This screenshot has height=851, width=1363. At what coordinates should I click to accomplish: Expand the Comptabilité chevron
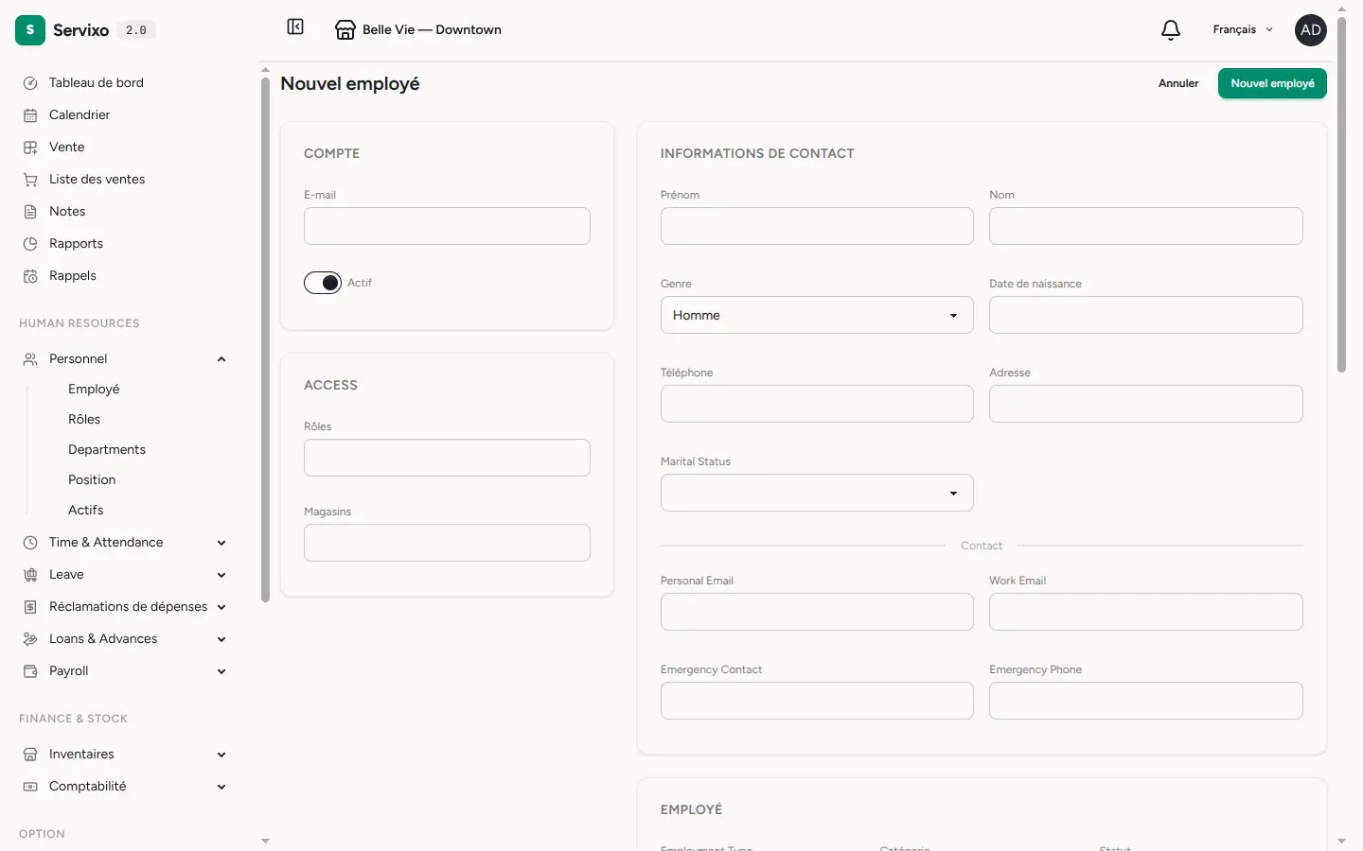click(x=221, y=787)
